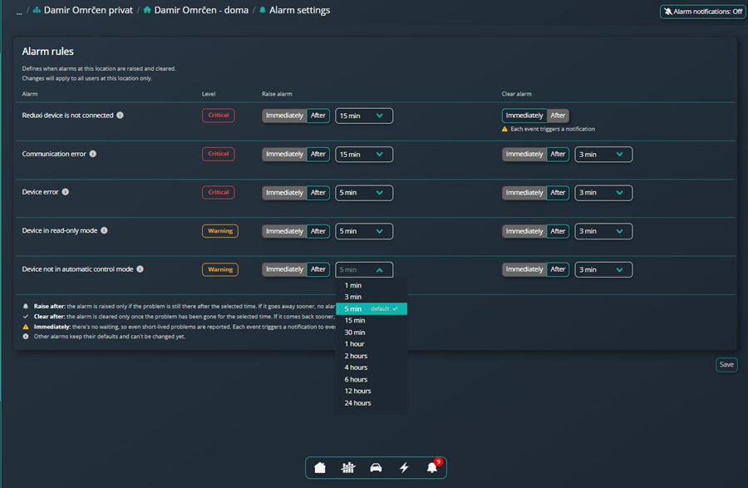Open the lightning bolt energy icon
Screen dimensions: 748x488
click(404, 467)
